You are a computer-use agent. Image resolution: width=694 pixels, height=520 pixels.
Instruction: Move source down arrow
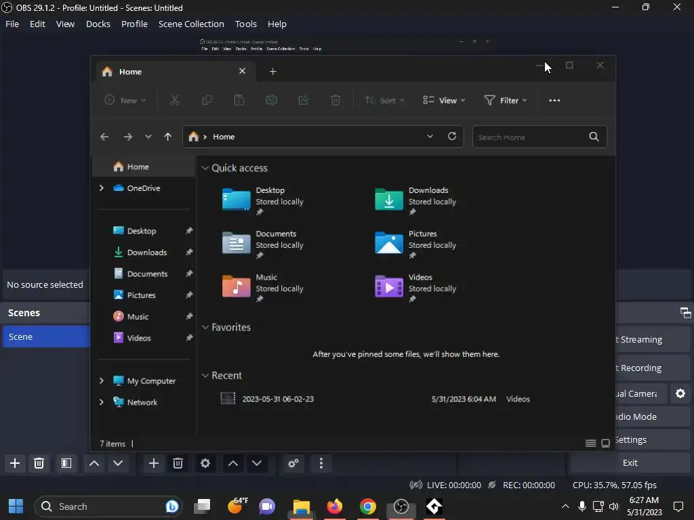tap(257, 463)
